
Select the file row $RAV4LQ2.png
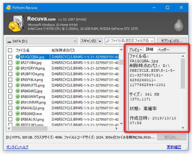(x=63, y=108)
